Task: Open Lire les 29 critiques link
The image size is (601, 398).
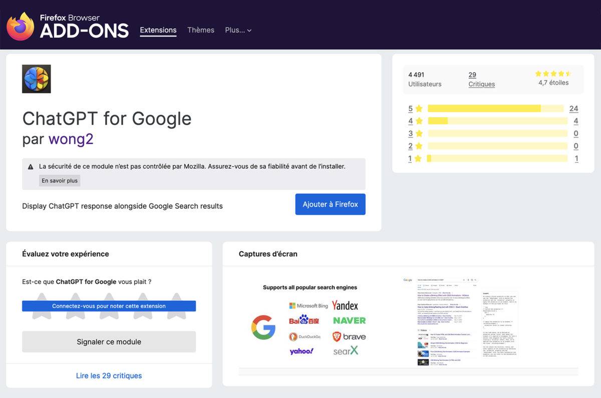Action: coord(109,375)
